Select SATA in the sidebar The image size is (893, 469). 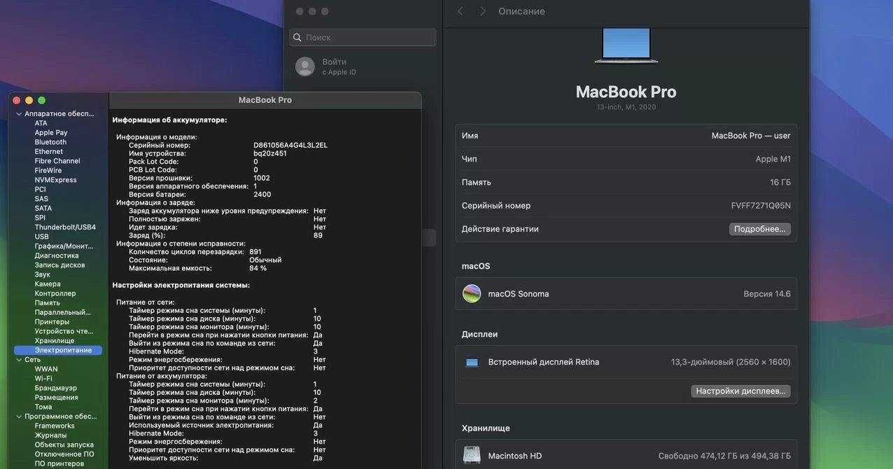43,209
